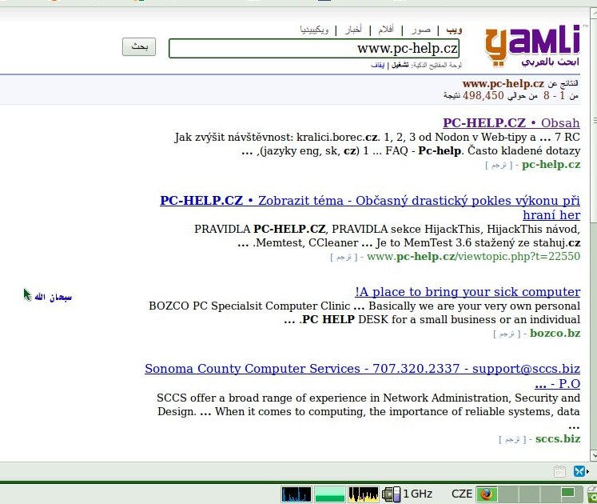Turn smart keyboard on via تشغيل

coord(400,65)
